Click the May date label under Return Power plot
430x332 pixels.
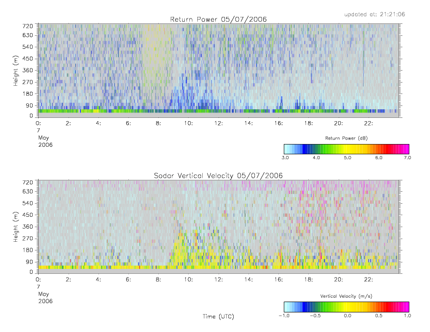(x=43, y=138)
